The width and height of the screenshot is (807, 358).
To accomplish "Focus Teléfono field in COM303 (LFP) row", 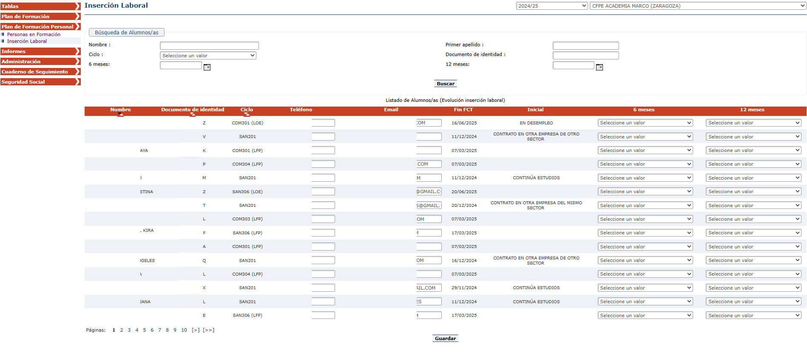I will (323, 219).
